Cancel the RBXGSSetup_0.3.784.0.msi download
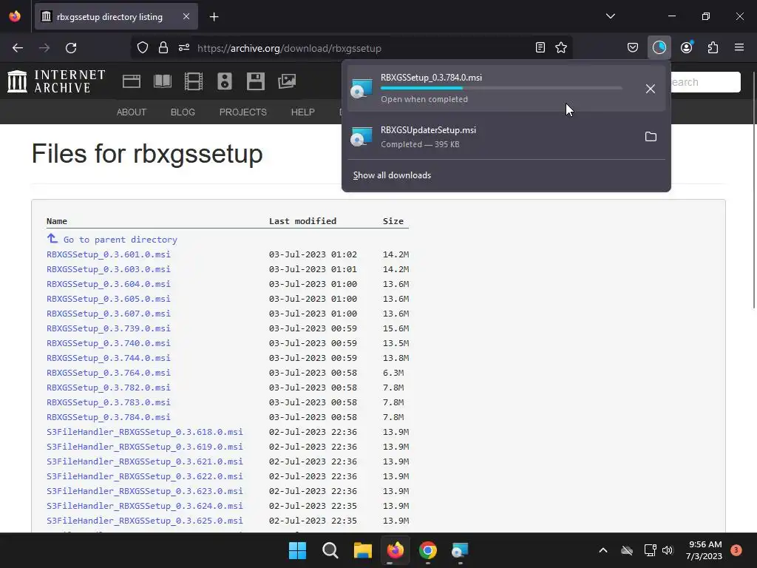The height and width of the screenshot is (568, 757). coord(651,89)
